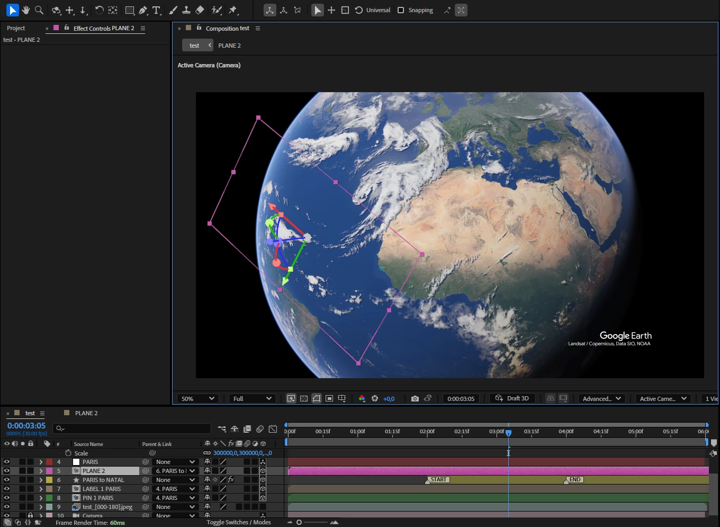The width and height of the screenshot is (720, 527).
Task: Select the Puppet Pin tool
Action: [233, 10]
